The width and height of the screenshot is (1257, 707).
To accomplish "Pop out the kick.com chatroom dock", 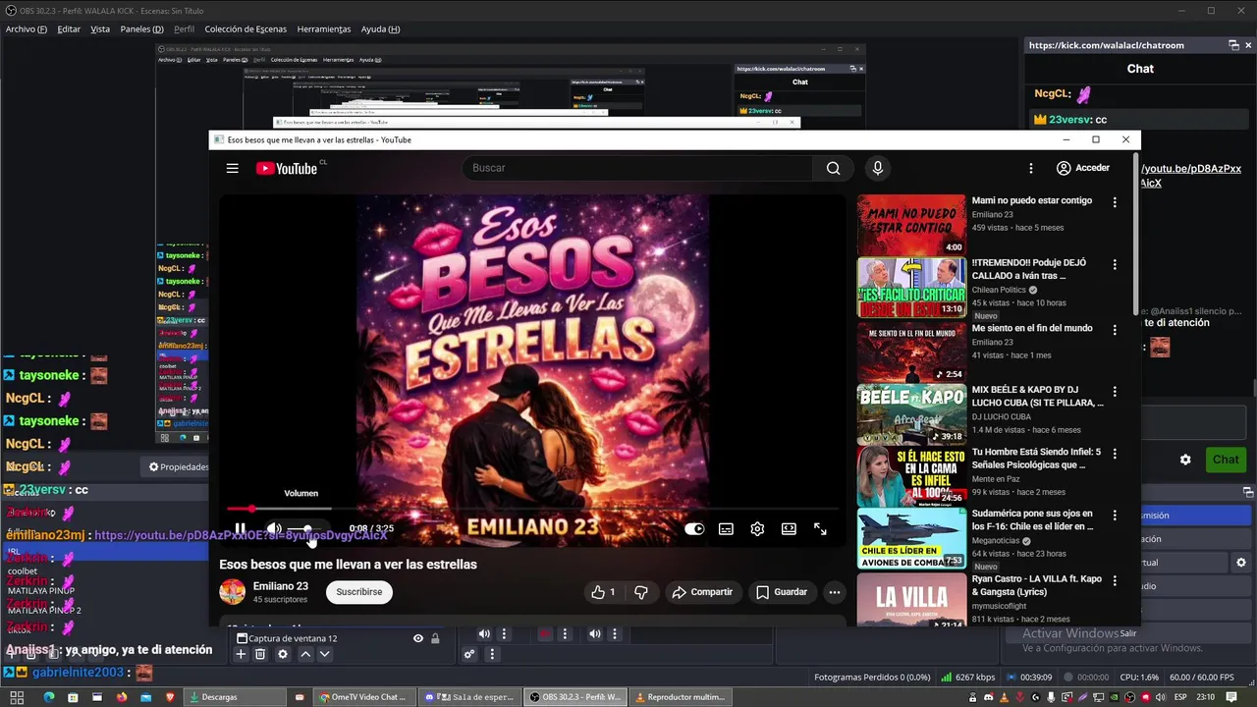I will pos(1233,45).
